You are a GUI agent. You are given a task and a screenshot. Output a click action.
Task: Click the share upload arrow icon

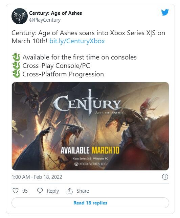pyautogui.click(x=70, y=191)
